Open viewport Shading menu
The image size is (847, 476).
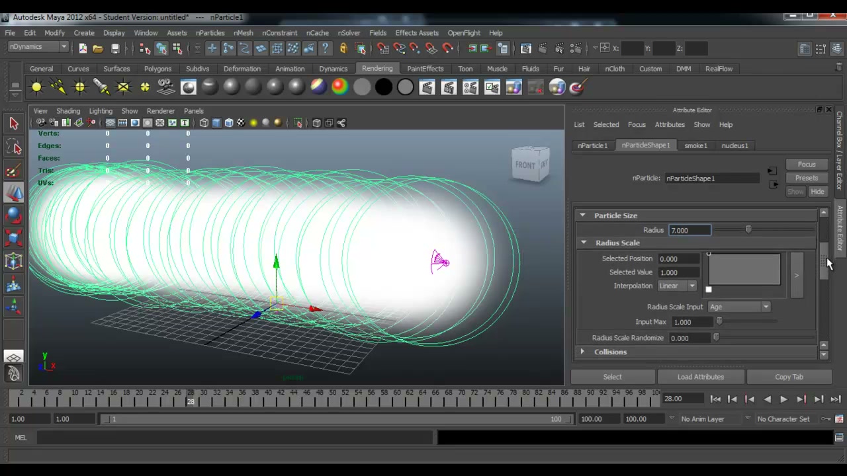pos(68,111)
